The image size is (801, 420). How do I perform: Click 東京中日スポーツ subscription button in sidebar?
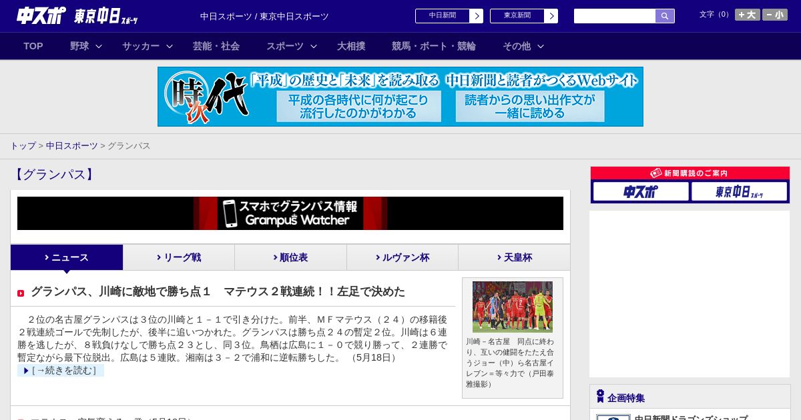click(x=739, y=191)
